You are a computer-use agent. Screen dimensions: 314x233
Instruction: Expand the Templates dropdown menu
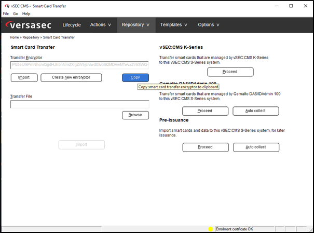click(x=174, y=24)
